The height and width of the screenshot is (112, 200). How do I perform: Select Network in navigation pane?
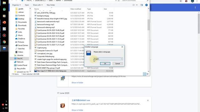click(19, 62)
